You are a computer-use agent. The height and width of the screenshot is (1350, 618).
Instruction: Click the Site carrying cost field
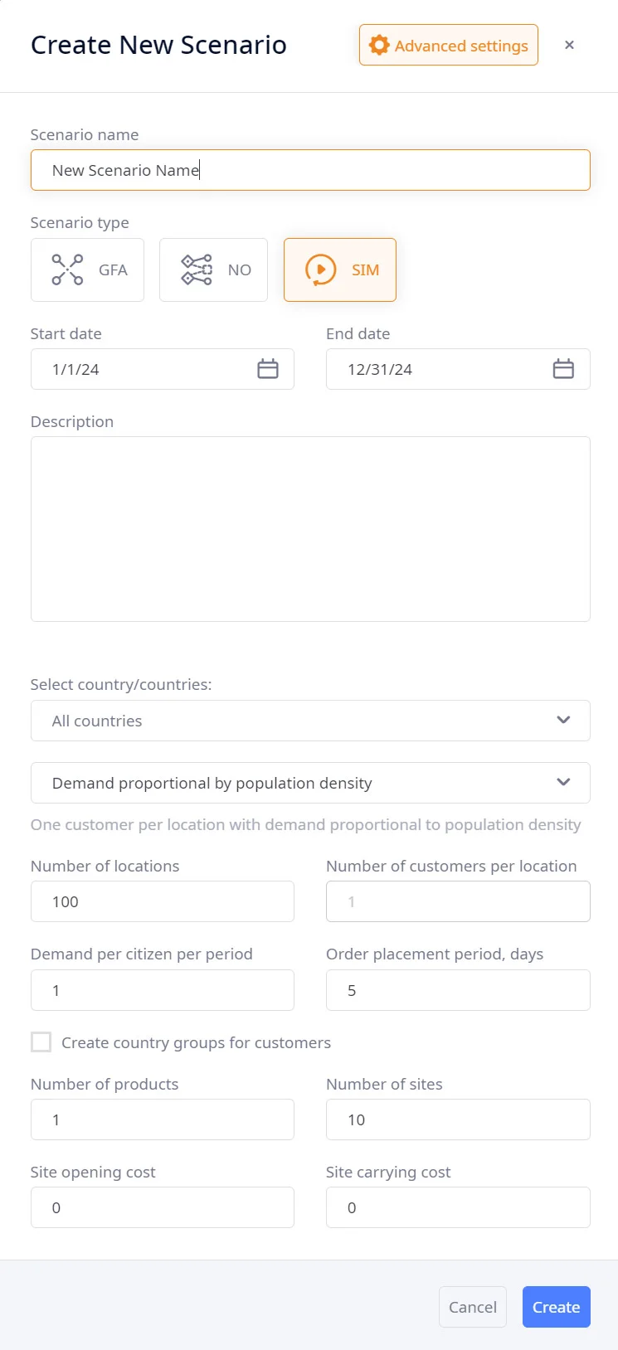click(x=458, y=1207)
